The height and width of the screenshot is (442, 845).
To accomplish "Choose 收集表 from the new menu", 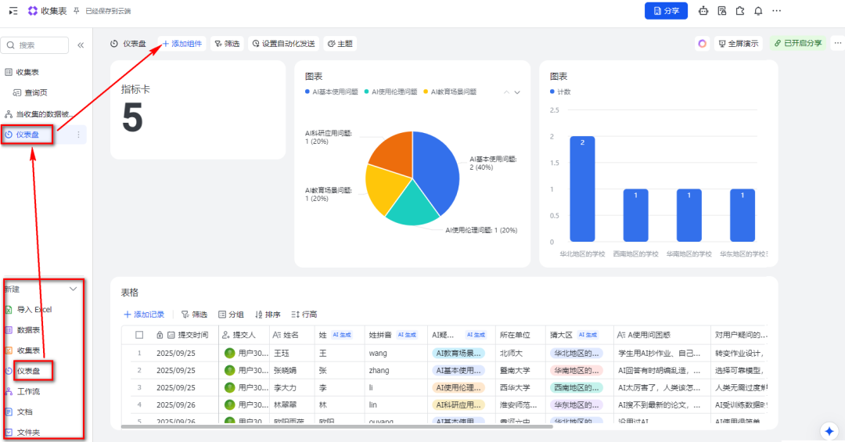I will [x=28, y=350].
